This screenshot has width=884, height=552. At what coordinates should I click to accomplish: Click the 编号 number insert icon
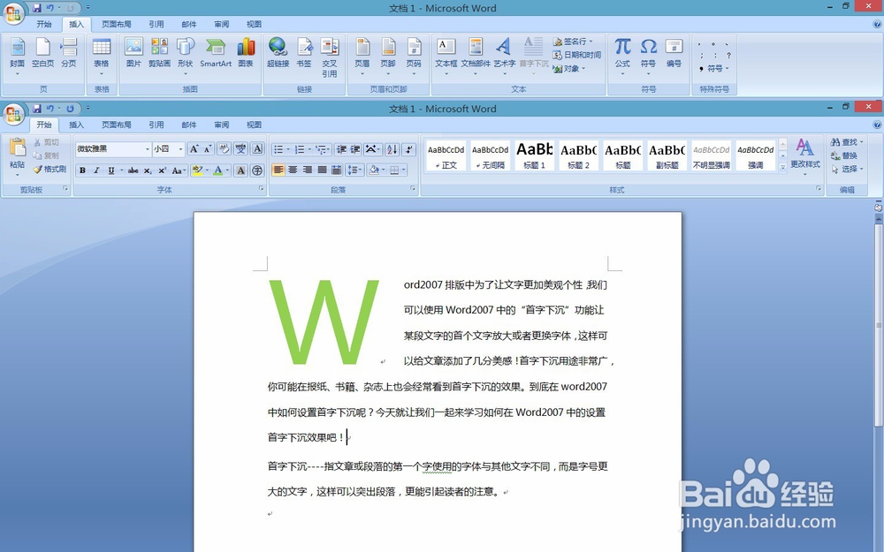click(x=674, y=54)
